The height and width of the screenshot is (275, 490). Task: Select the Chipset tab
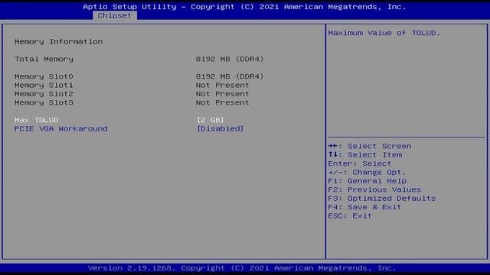115,15
